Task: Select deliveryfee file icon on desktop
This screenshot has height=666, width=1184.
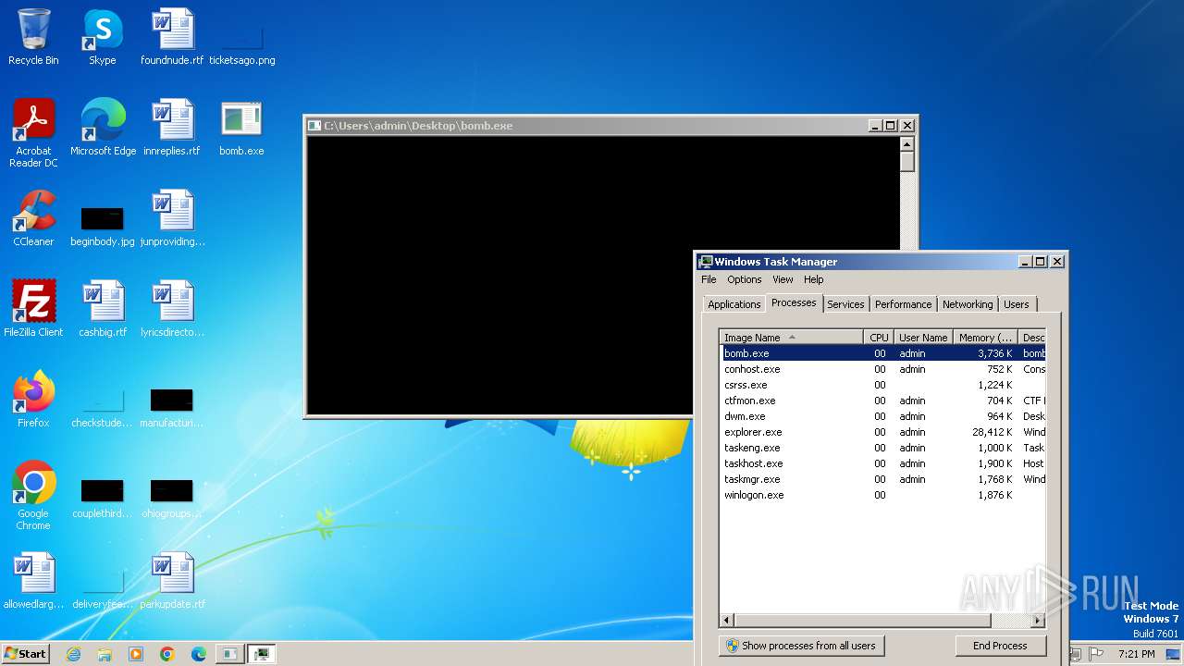Action: (x=103, y=589)
